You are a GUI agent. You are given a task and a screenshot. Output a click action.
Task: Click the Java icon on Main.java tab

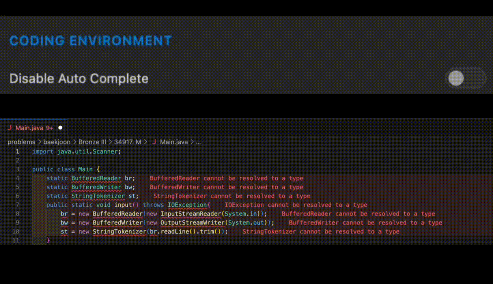click(x=9, y=128)
